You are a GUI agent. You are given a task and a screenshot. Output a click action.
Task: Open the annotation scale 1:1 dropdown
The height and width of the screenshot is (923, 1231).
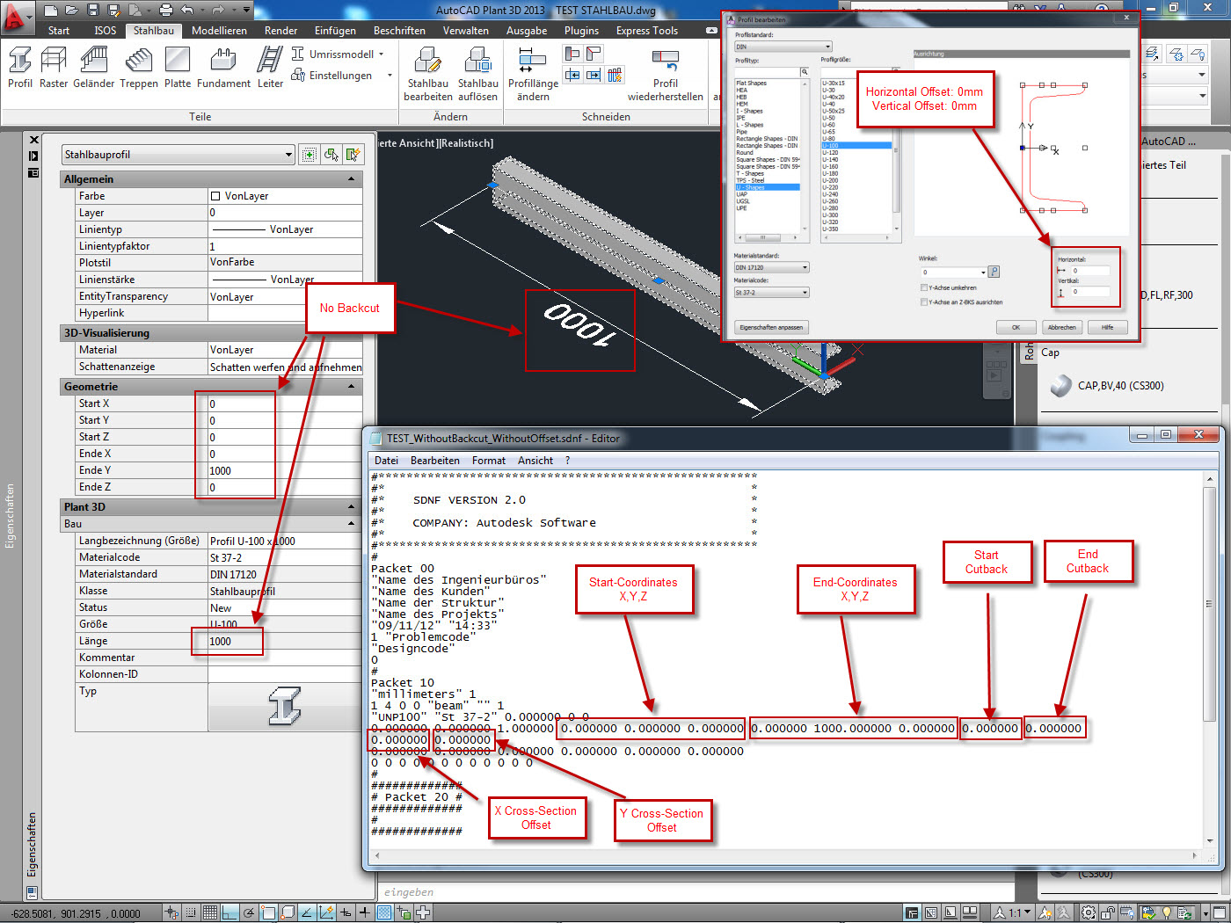click(x=1012, y=913)
